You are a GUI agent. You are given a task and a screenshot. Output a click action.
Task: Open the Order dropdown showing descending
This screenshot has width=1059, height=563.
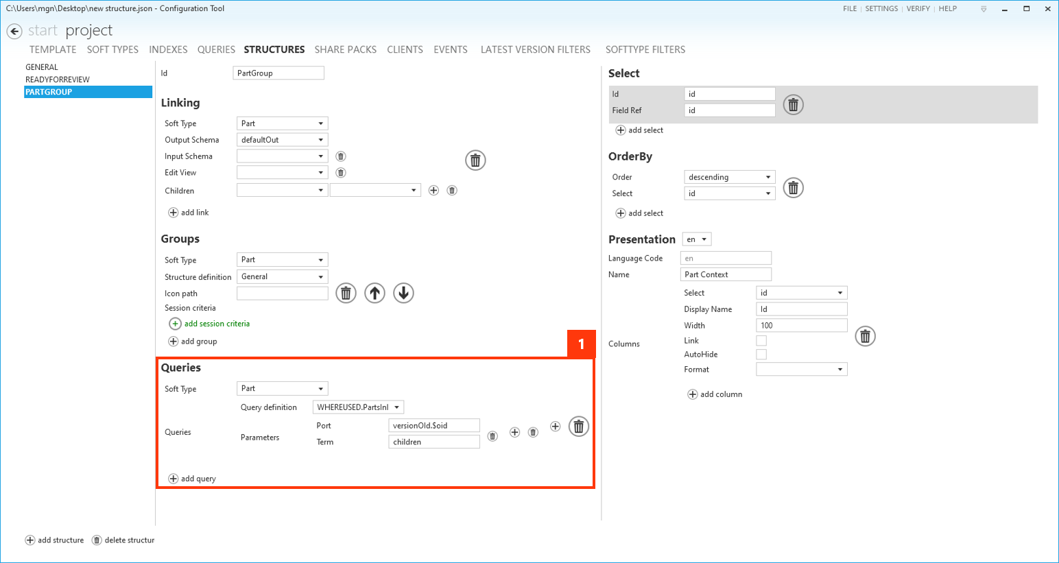click(729, 176)
